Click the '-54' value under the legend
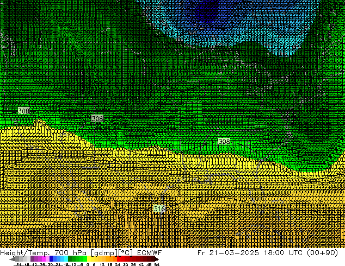345x266 pixels. (x=17, y=264)
